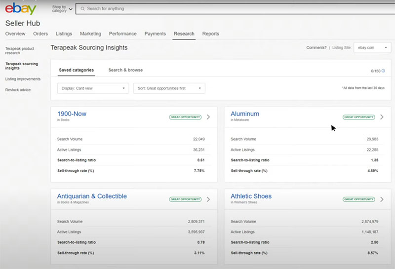Click the 0/150 saved categories counter
395x269 pixels.
(x=376, y=71)
